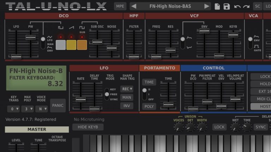Toggle DCO sub oscillator orange button
Image resolution: width=271 pixels, height=152 pixels.
[82, 45]
